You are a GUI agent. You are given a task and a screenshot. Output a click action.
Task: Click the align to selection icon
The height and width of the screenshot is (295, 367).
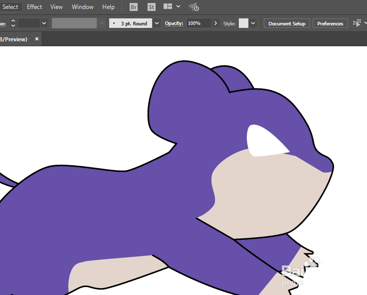[357, 23]
